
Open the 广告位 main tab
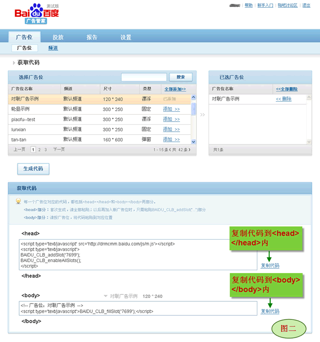[x=24, y=37]
